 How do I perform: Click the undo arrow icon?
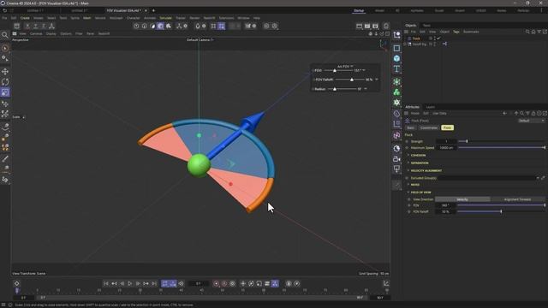[x=4, y=10]
